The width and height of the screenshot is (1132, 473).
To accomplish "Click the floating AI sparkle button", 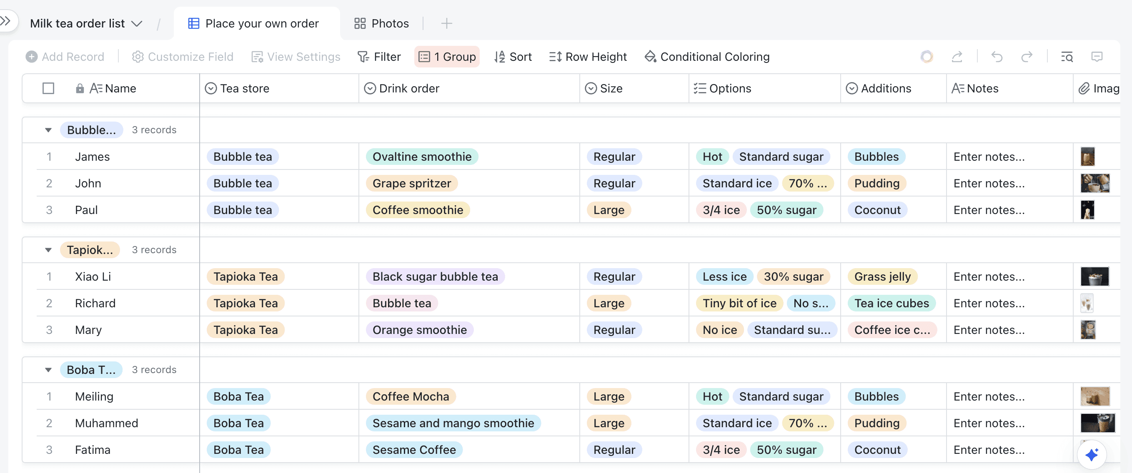I will 1092,455.
